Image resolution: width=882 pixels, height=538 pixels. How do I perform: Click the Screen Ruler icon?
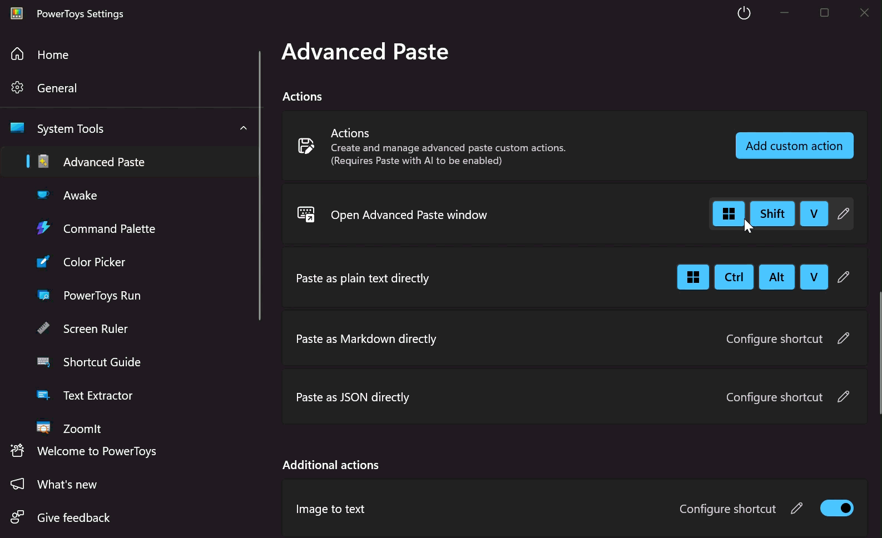[x=43, y=328]
